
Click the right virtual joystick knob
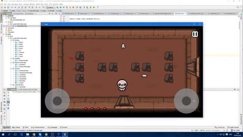pos(186,101)
